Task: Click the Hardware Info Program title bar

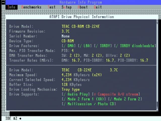Action: (x=81, y=2)
